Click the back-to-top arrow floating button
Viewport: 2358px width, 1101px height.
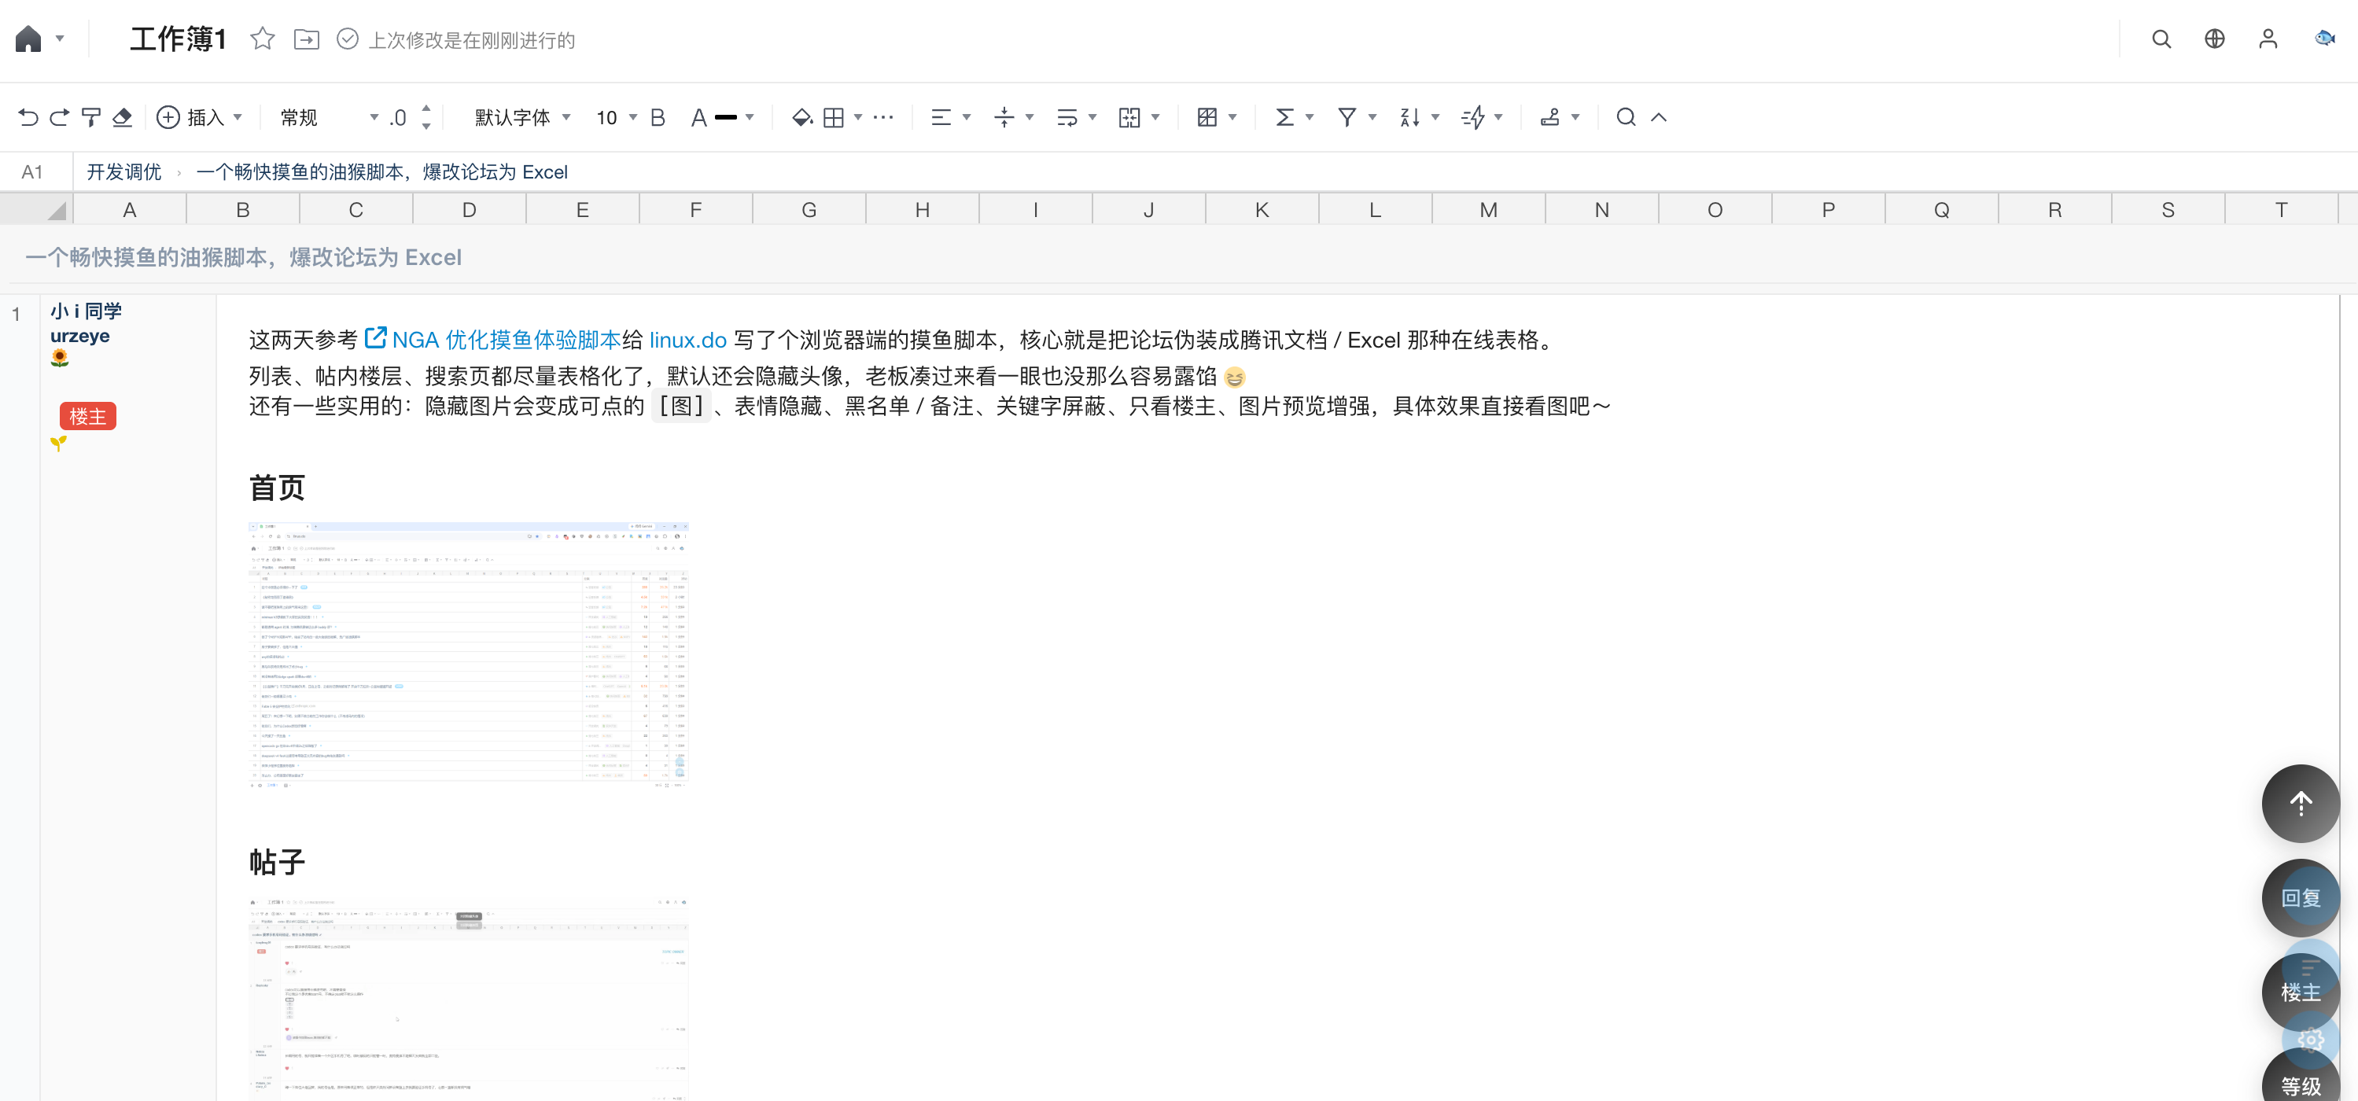(x=2301, y=803)
